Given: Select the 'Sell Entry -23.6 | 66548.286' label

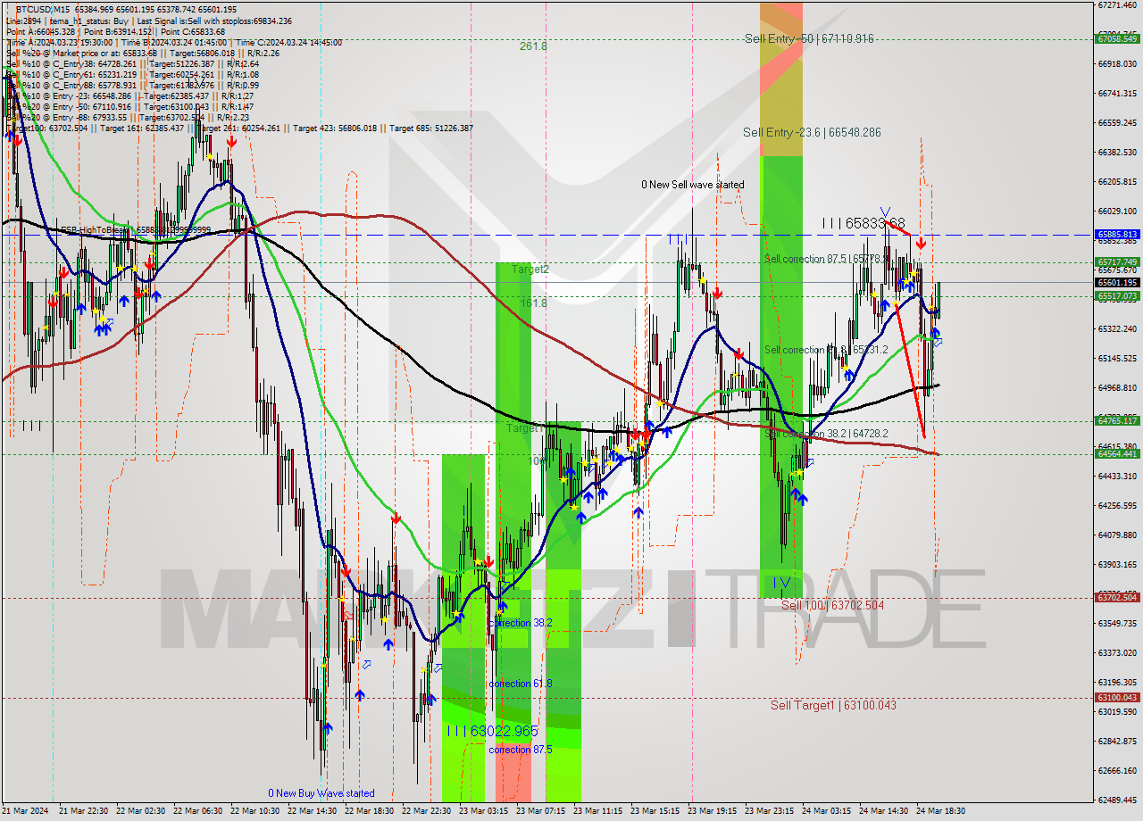Looking at the screenshot, I should tap(812, 132).
